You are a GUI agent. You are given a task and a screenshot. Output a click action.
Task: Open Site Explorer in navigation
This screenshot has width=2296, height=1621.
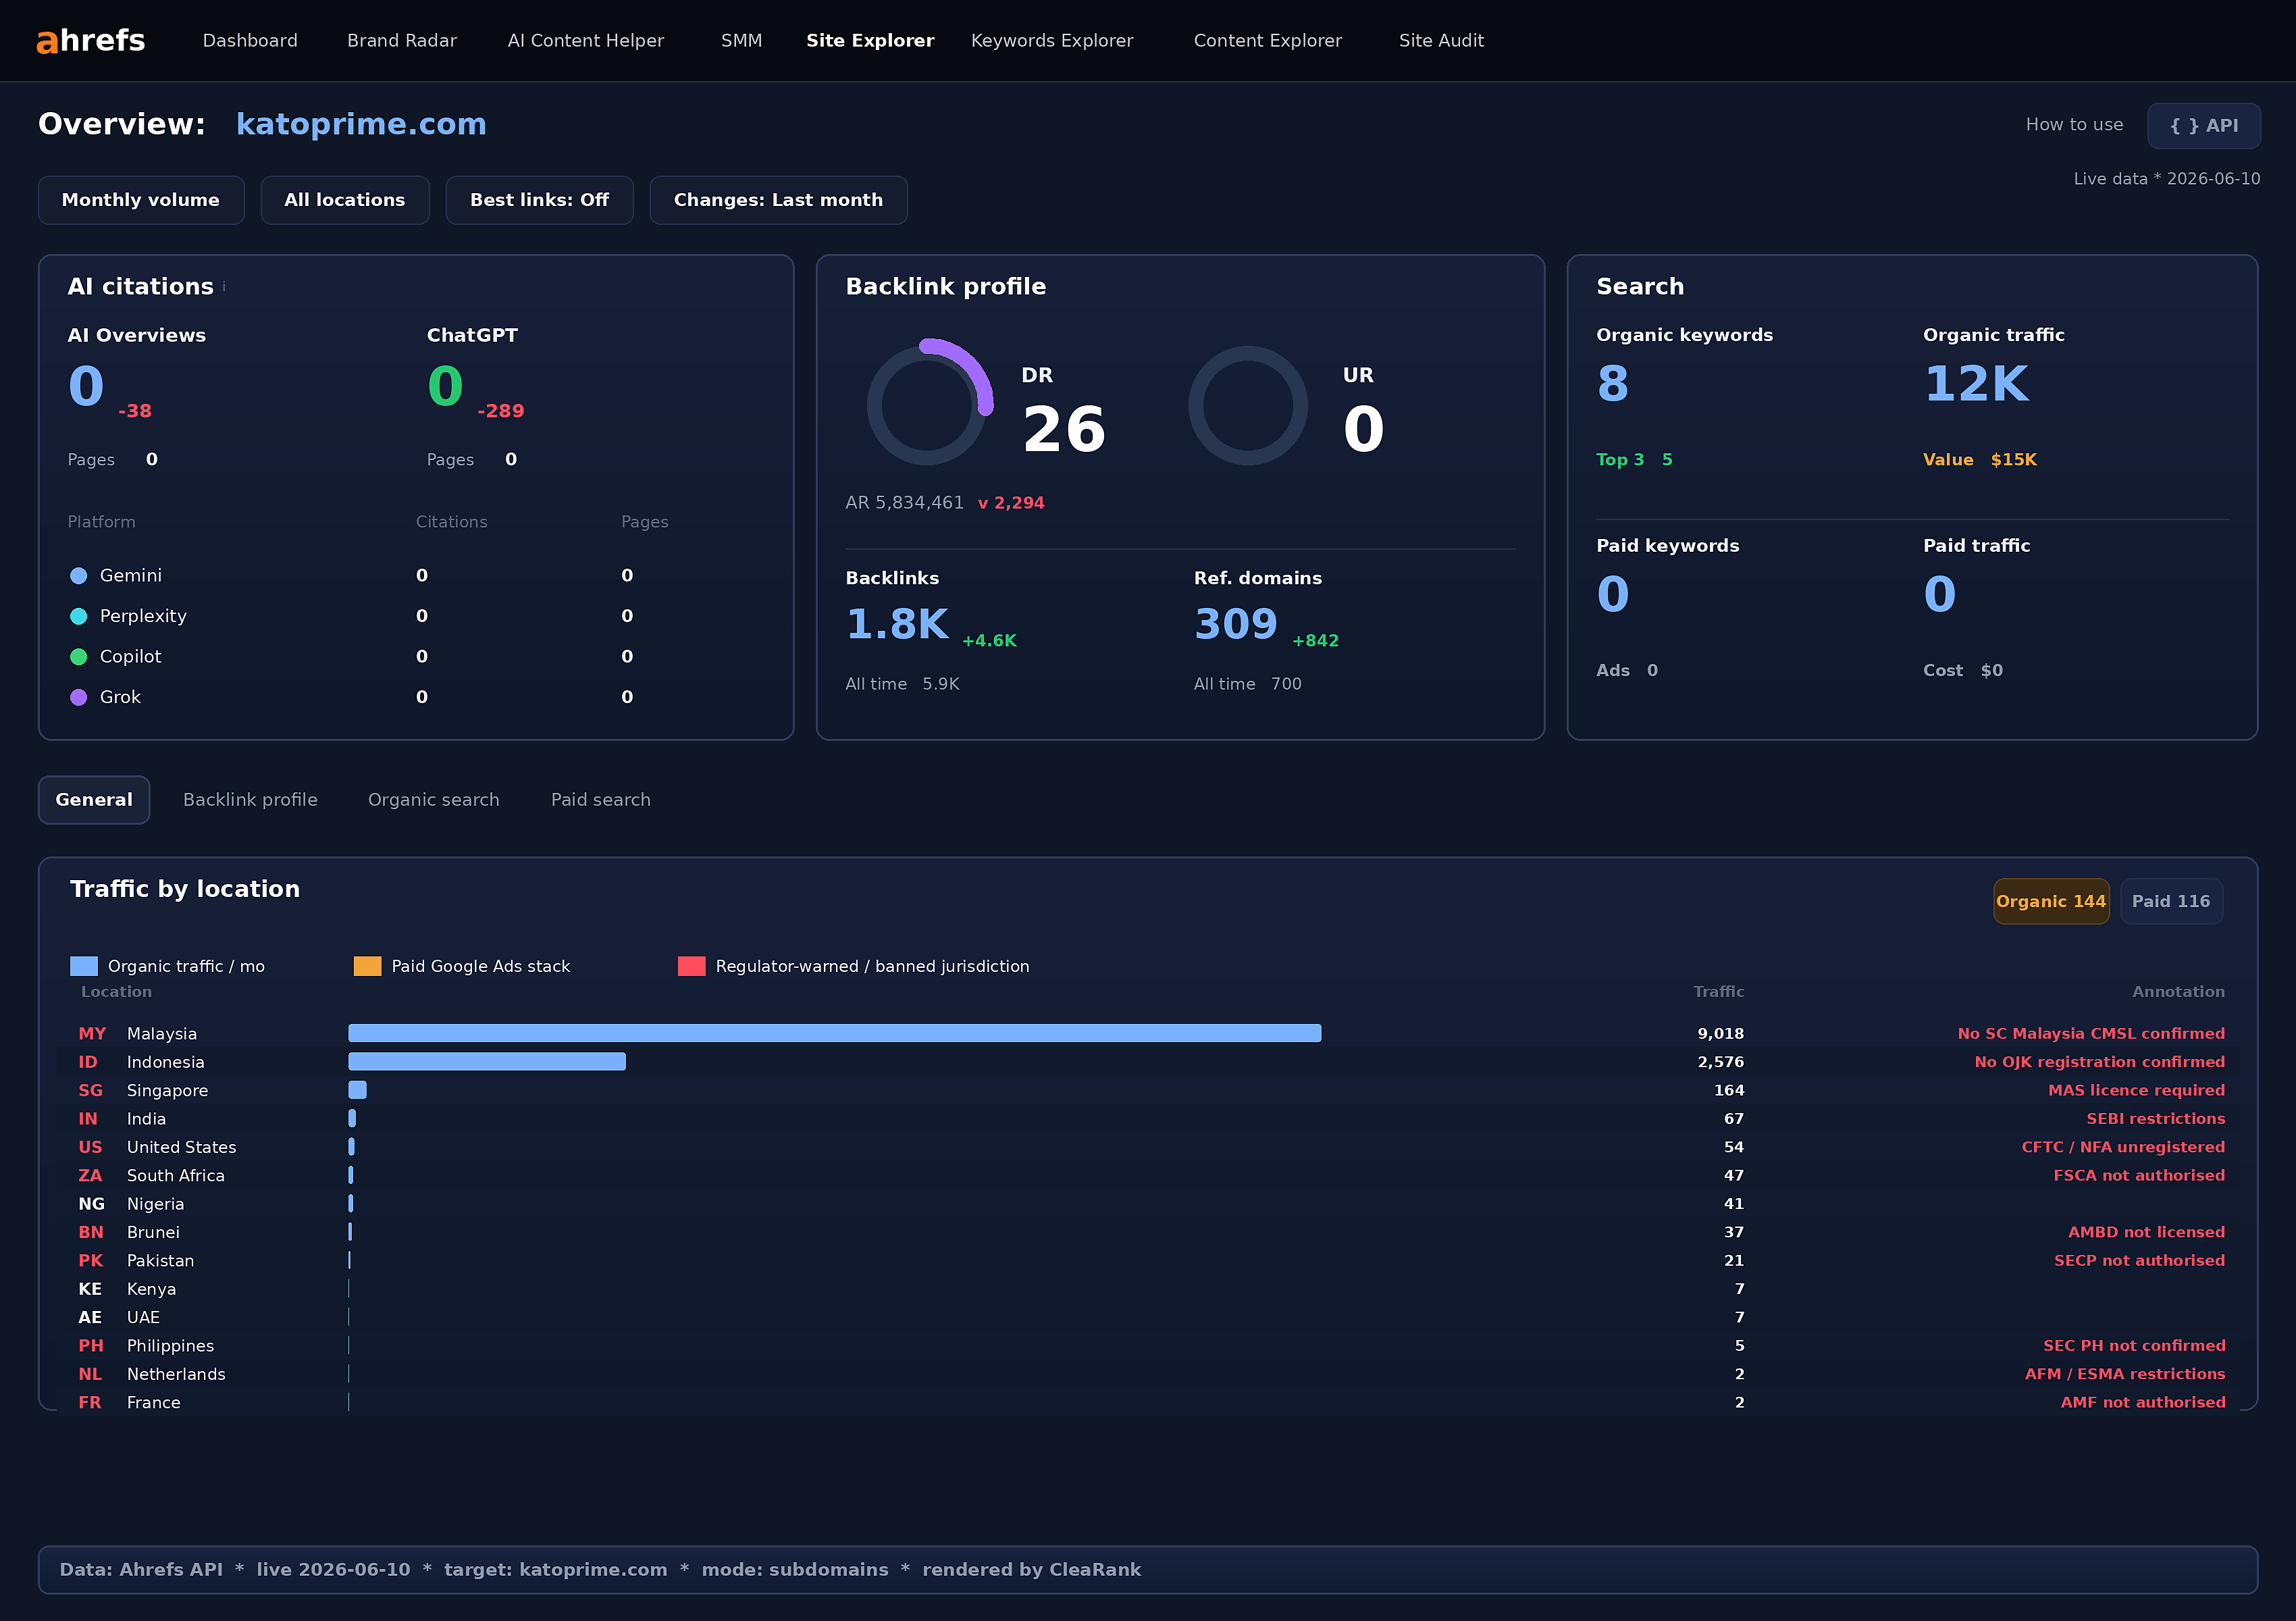tap(870, 41)
